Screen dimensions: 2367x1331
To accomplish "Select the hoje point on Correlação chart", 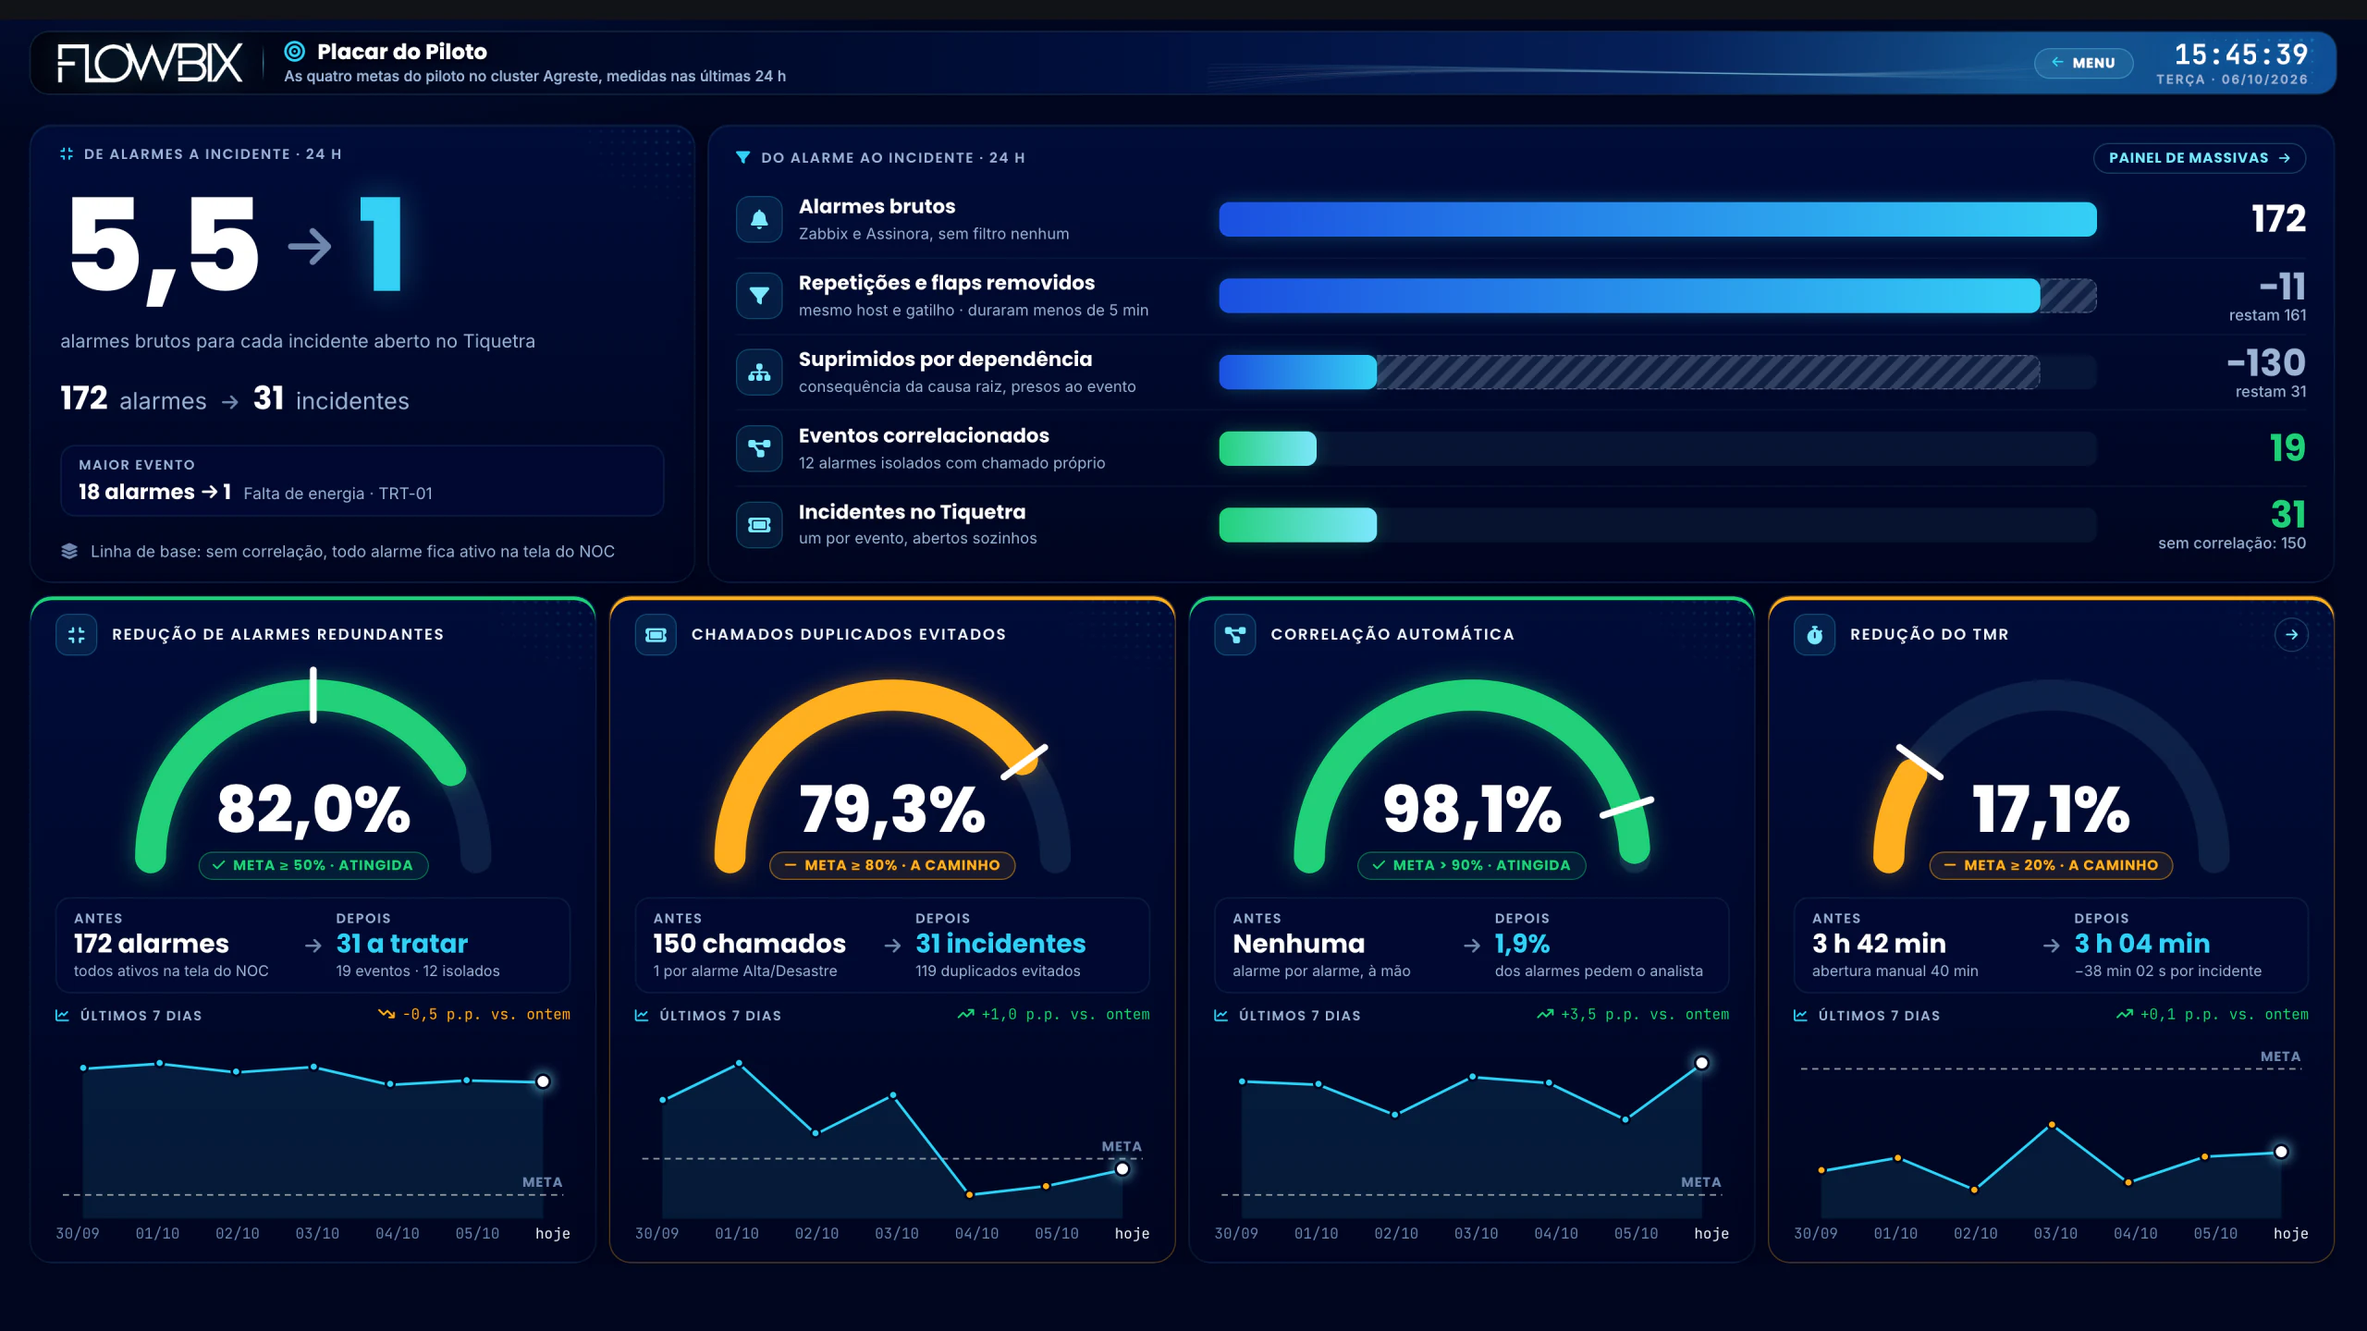I will [1701, 1063].
